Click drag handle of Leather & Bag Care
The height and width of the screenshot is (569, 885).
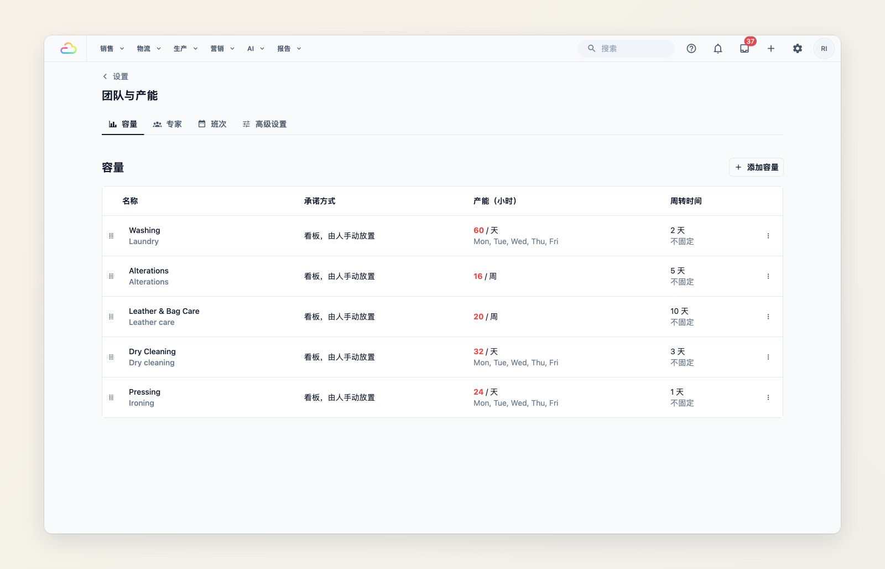coord(111,317)
